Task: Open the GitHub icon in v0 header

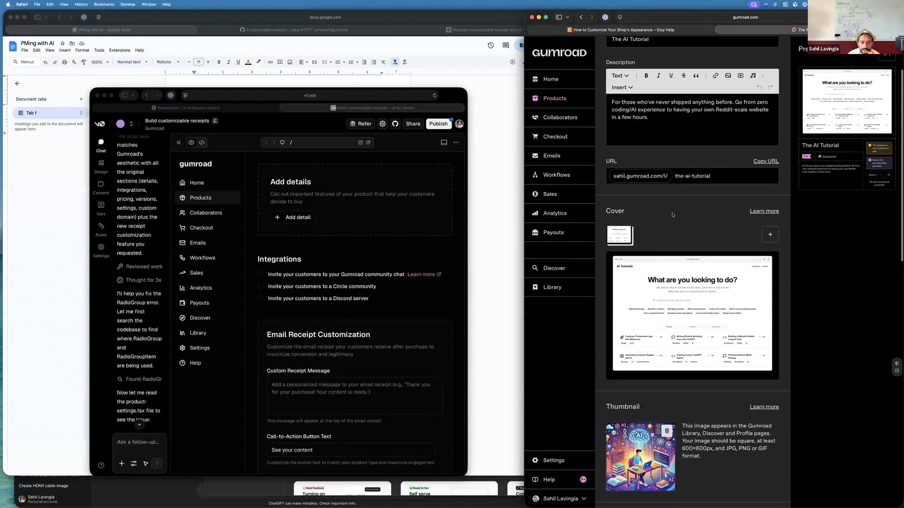Action: 395,124
